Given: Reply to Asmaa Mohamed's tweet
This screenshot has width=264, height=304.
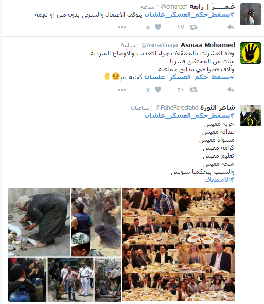Looking at the screenshot, I should [x=231, y=90].
